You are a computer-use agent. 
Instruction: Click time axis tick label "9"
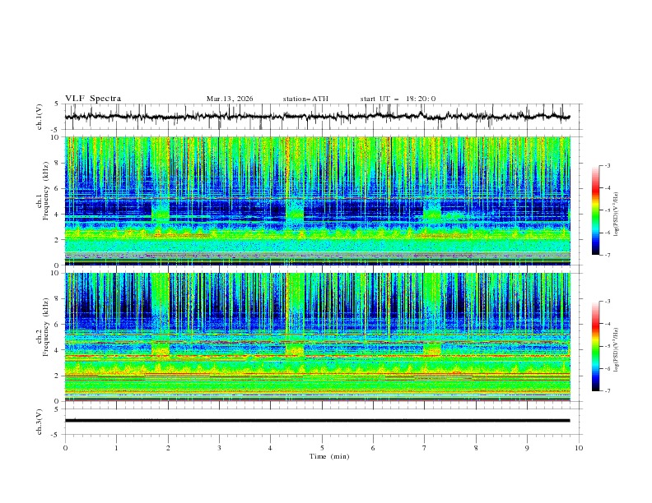pos(527,448)
